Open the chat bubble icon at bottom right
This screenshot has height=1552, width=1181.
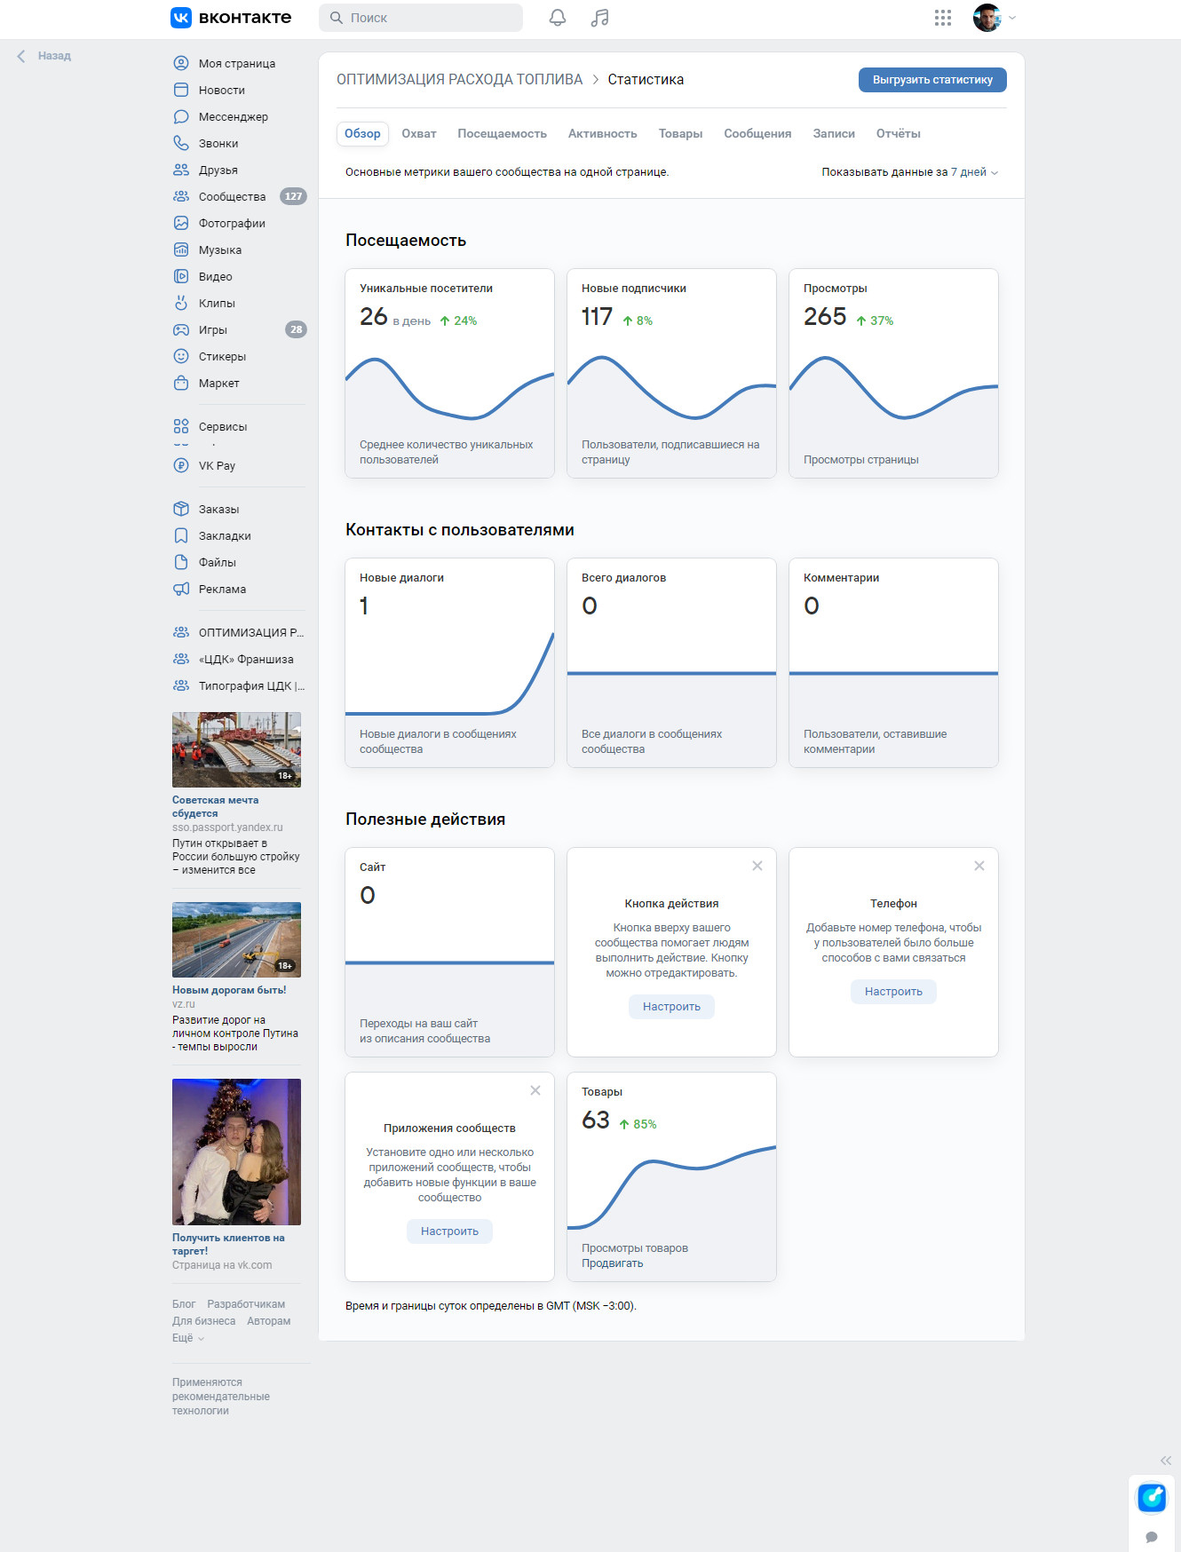1152,1537
